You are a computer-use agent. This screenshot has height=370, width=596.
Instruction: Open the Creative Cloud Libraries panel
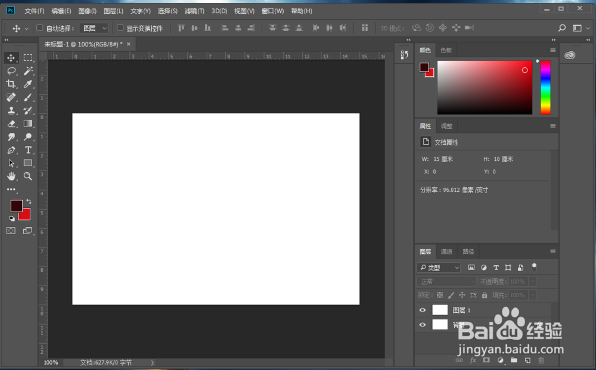[569, 55]
